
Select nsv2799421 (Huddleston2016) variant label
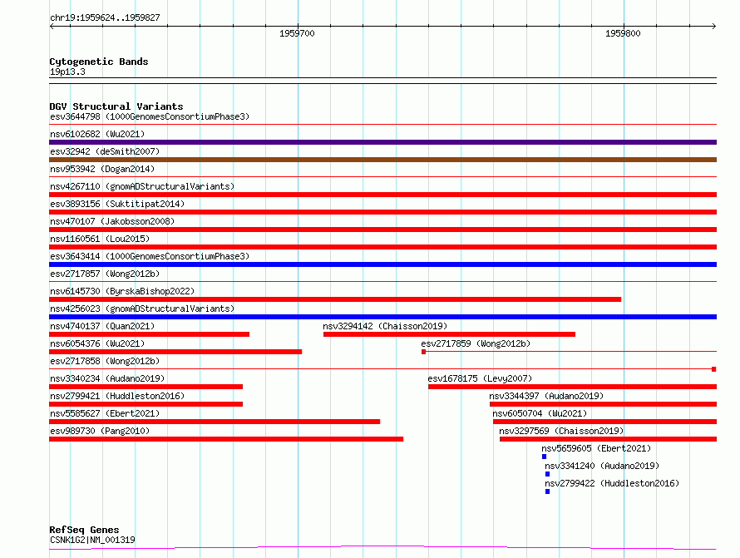(x=117, y=396)
